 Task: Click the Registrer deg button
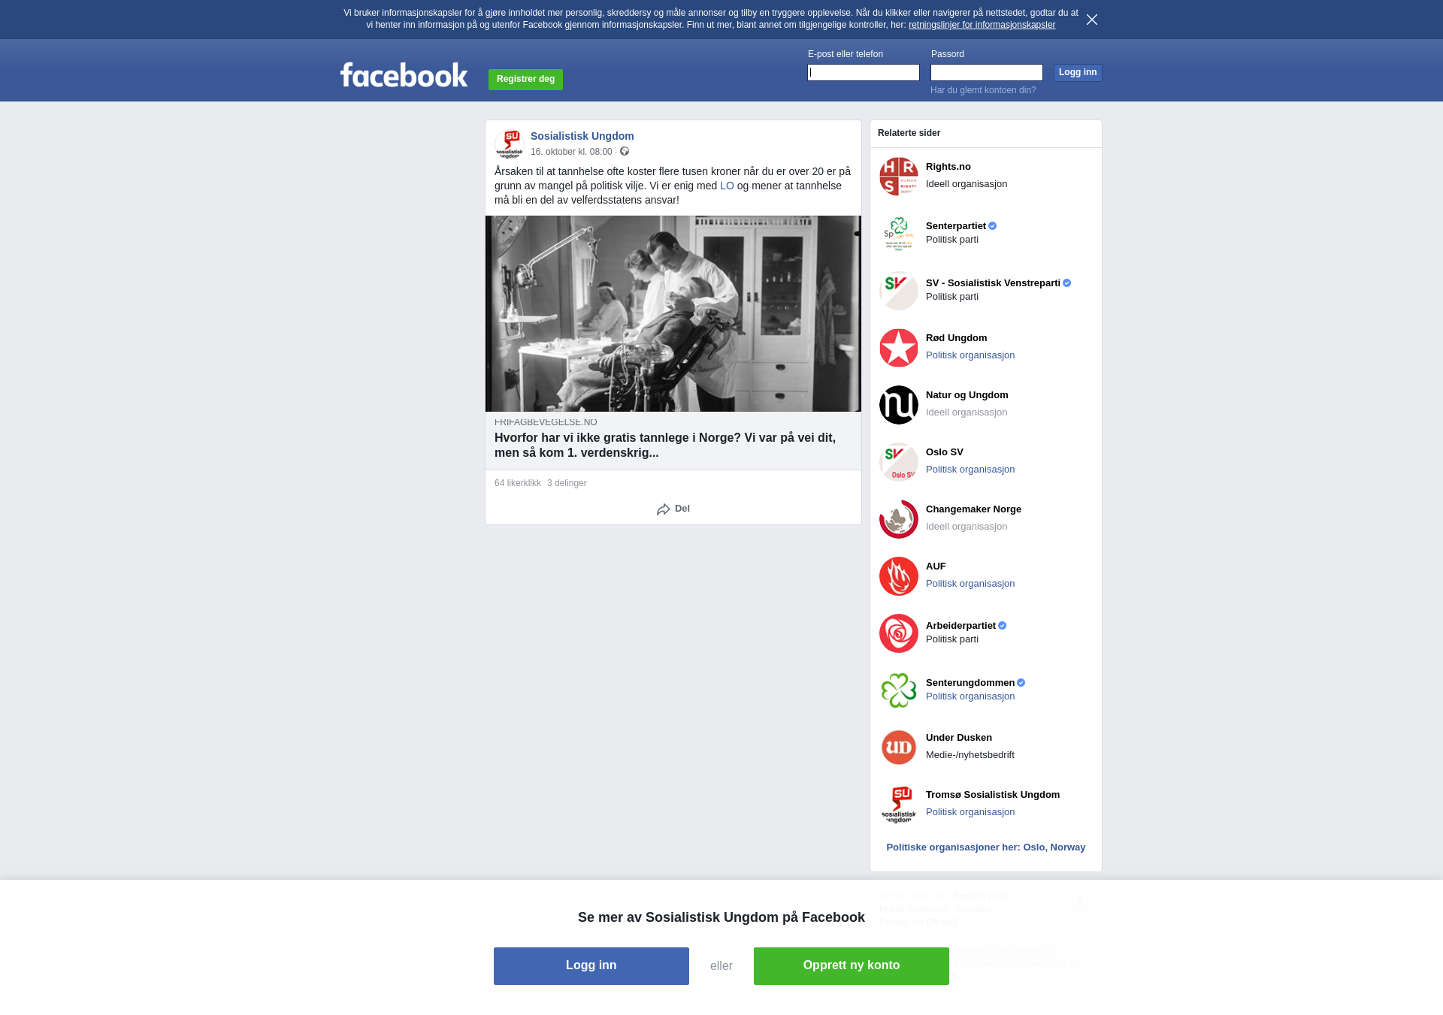(525, 79)
